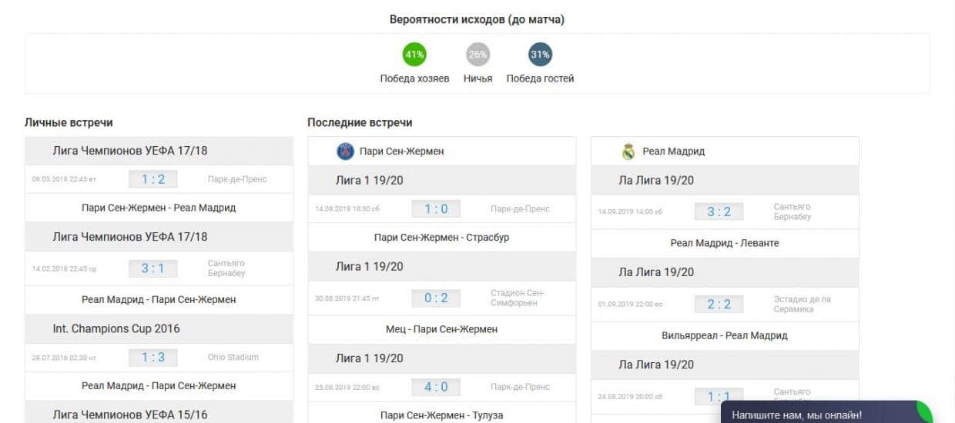955x423 pixels.
Task: Click the date '24.08.2019 20:00 сб'
Action: [x=630, y=397]
